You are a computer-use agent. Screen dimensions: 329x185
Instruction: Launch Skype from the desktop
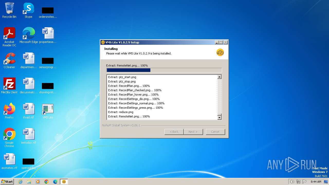pyautogui.click(x=29, y=10)
